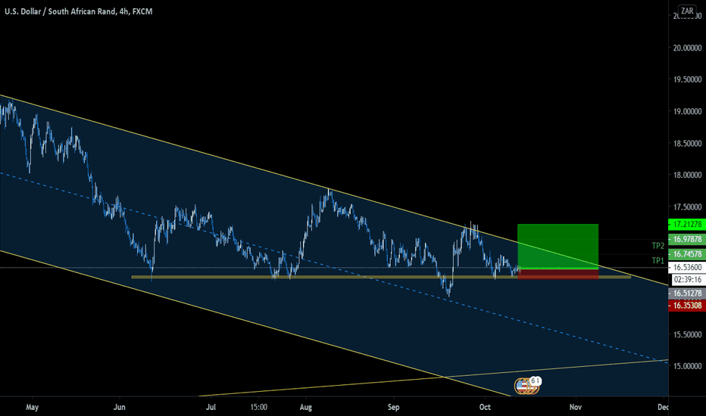The width and height of the screenshot is (706, 416).
Task: Click the Jul label on time axis
Action: 211,407
